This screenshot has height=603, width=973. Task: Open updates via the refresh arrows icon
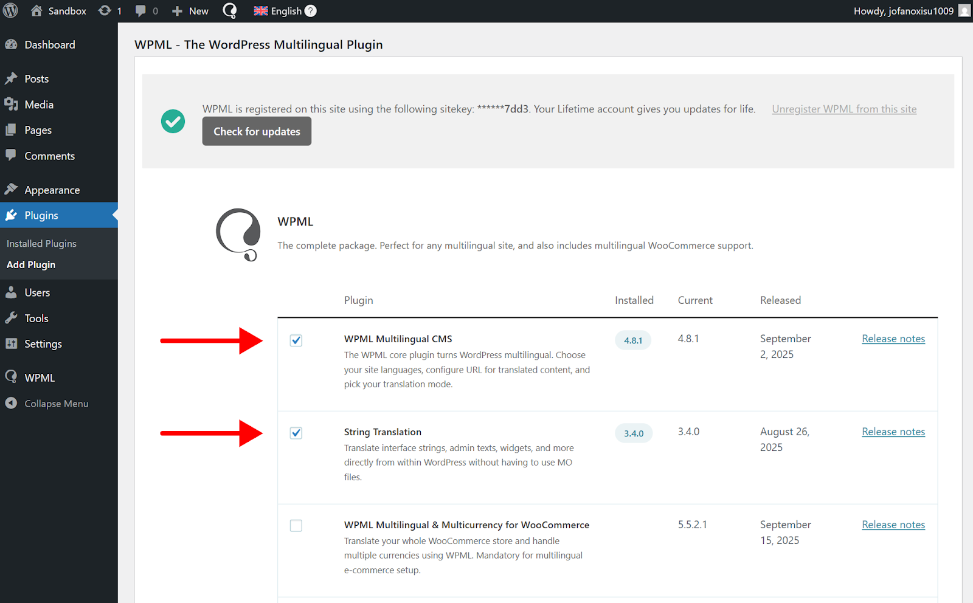pos(103,10)
